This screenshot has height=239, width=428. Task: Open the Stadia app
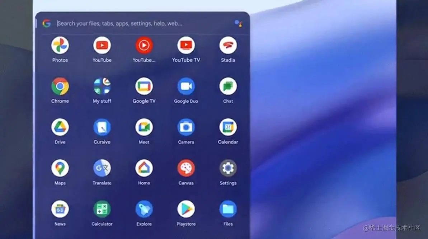[228, 45]
